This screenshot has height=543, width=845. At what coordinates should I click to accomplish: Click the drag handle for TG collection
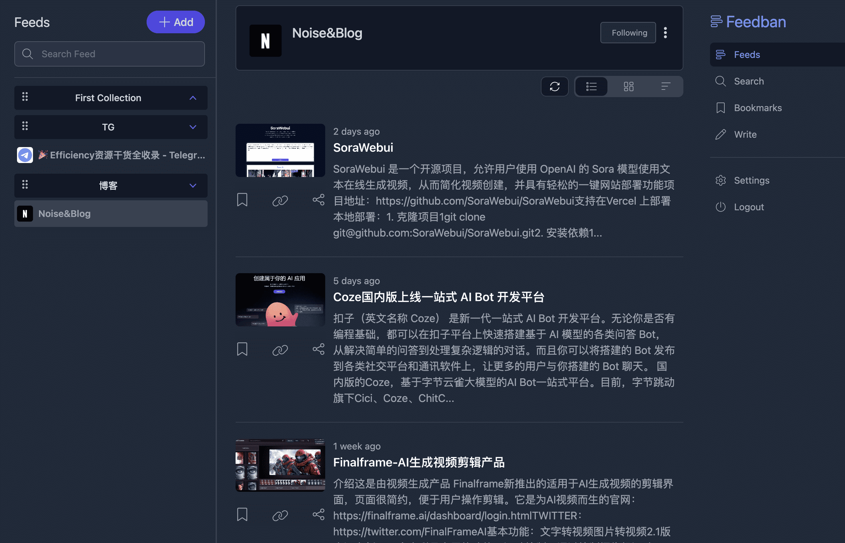pyautogui.click(x=25, y=126)
